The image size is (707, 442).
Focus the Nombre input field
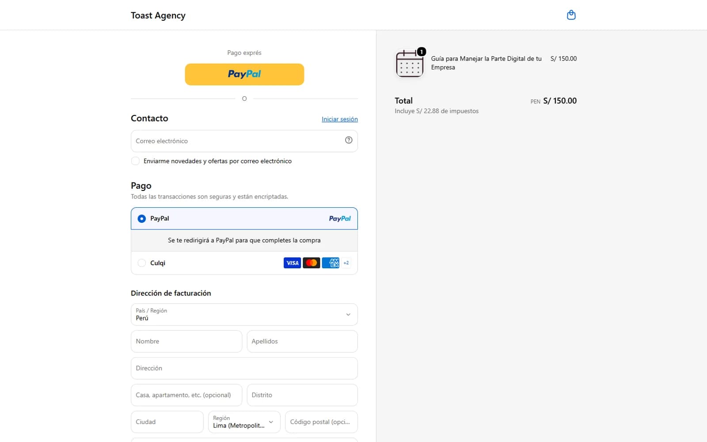pos(186,342)
